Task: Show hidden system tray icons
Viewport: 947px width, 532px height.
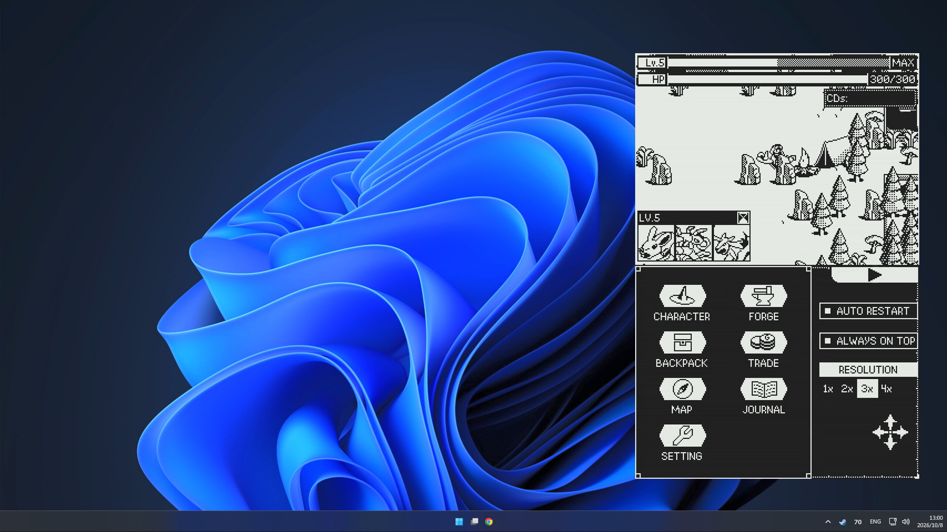Action: click(x=828, y=522)
